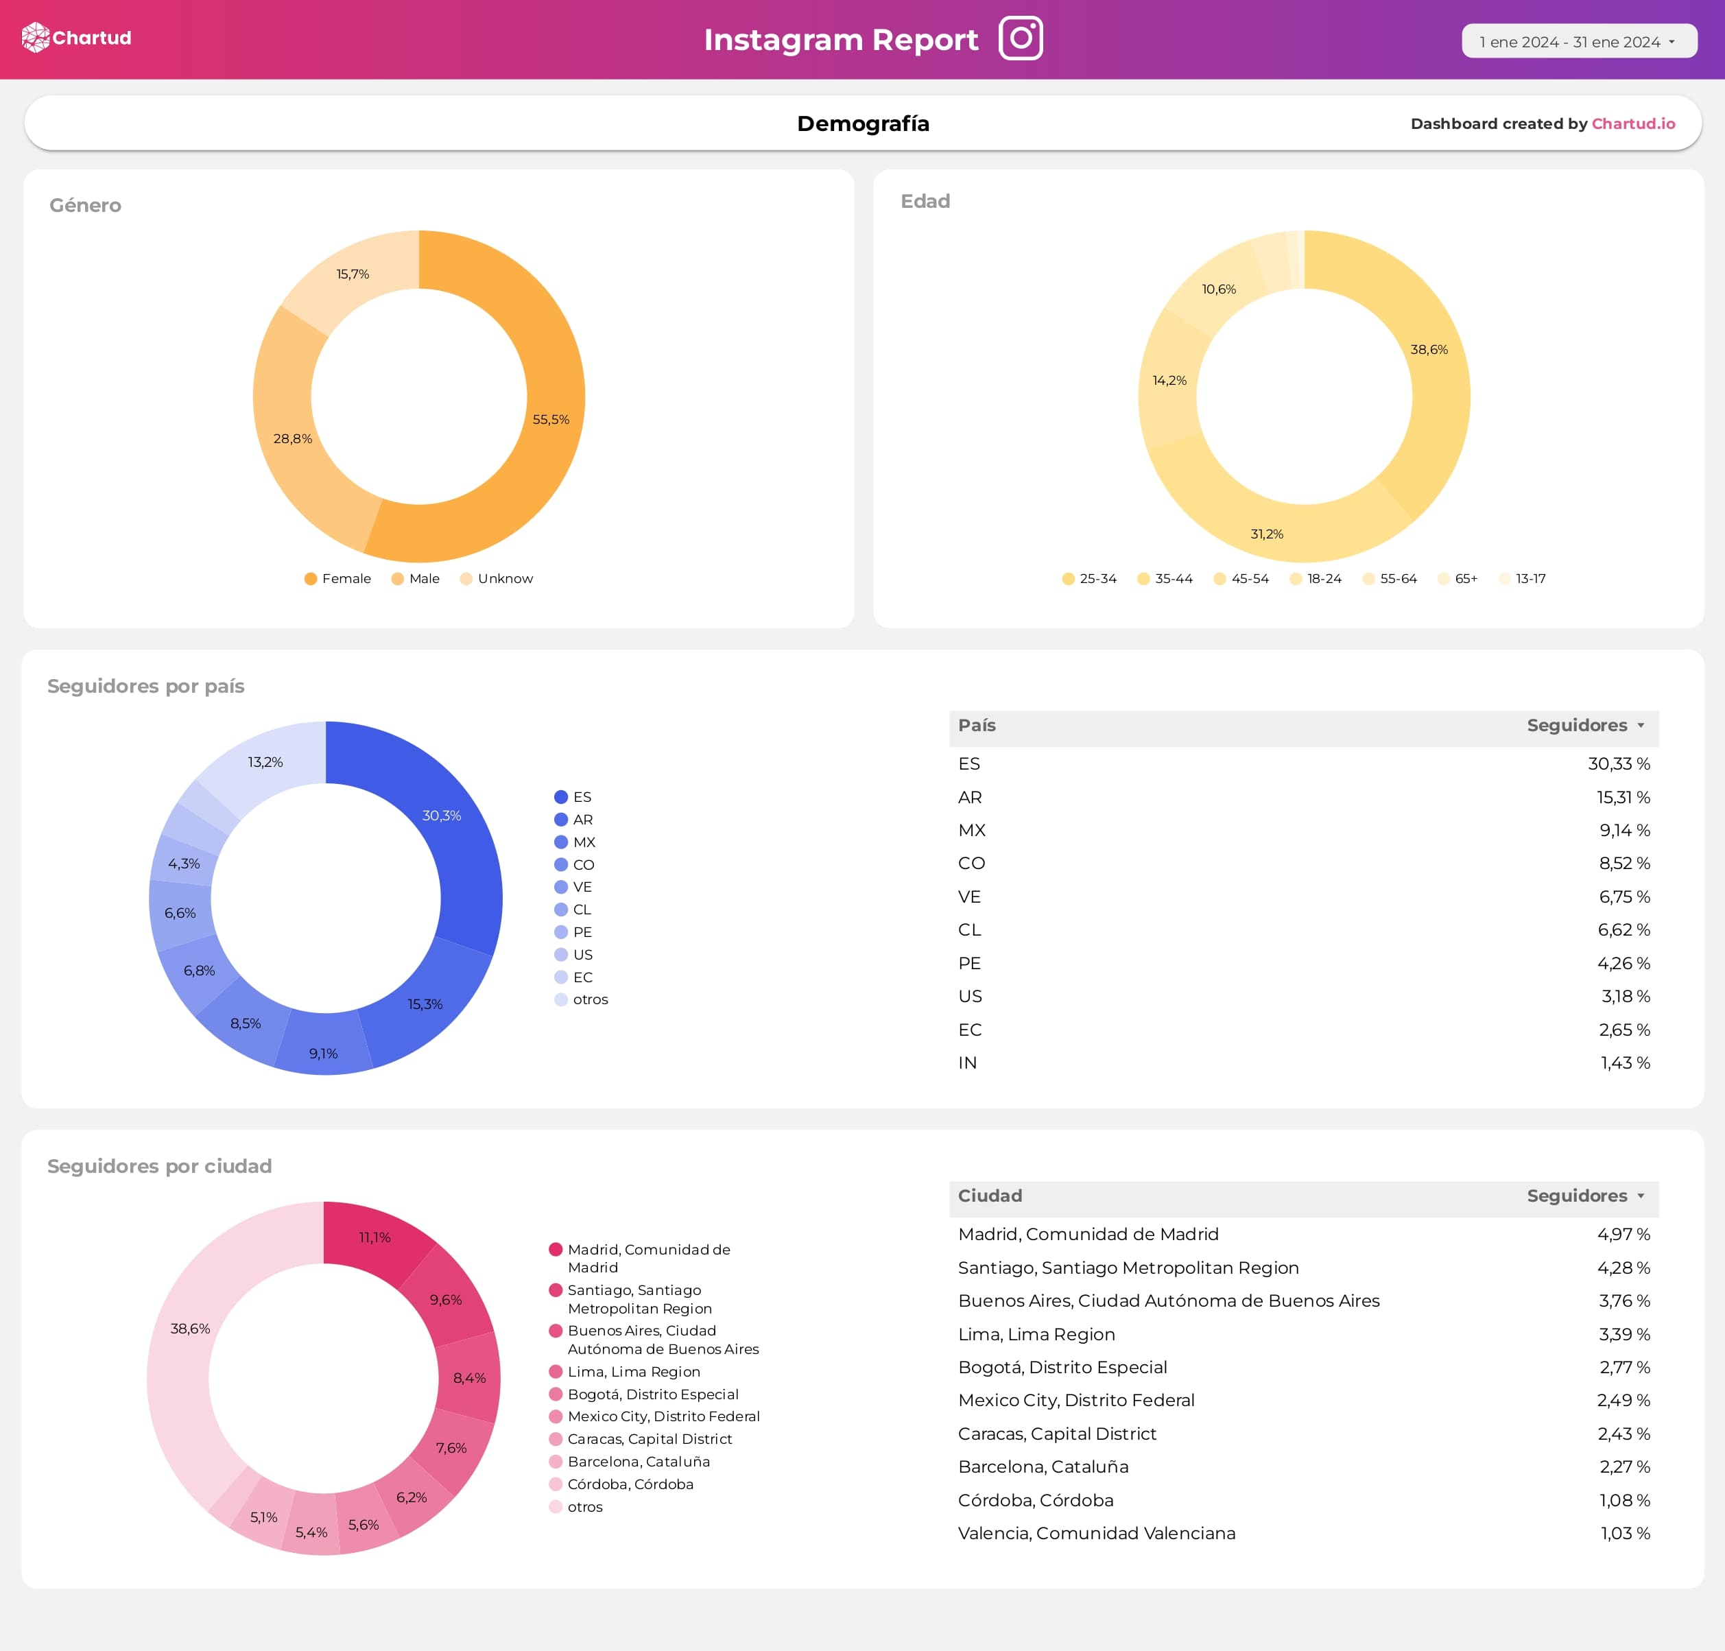Select the Demografía section tab
Viewport: 1725px width, 1651px height.
coord(864,123)
